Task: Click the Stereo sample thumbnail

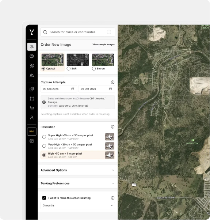Action: tap(103, 60)
